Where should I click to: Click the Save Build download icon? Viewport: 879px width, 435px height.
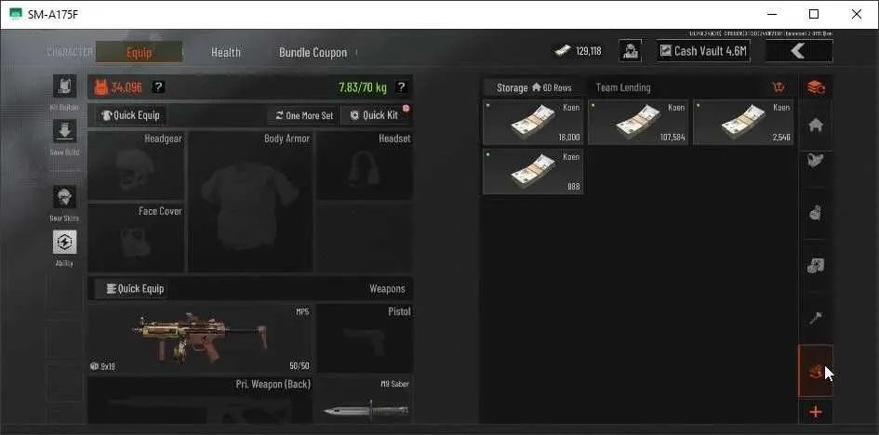[x=64, y=131]
